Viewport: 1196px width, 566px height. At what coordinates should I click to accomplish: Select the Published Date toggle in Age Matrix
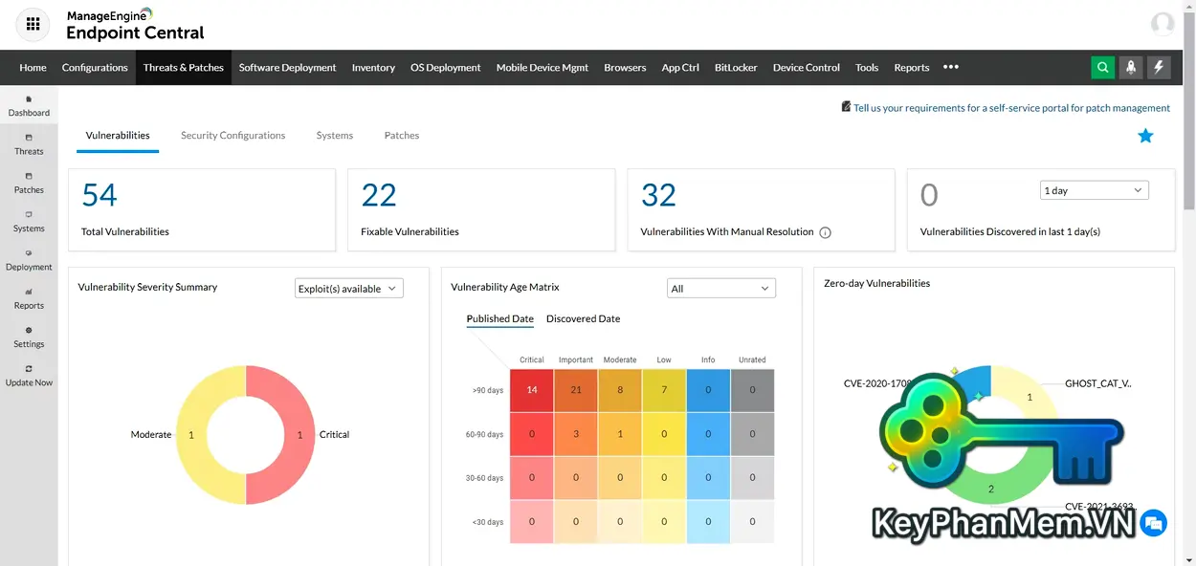click(x=498, y=318)
